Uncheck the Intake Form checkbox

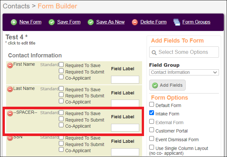(151, 113)
